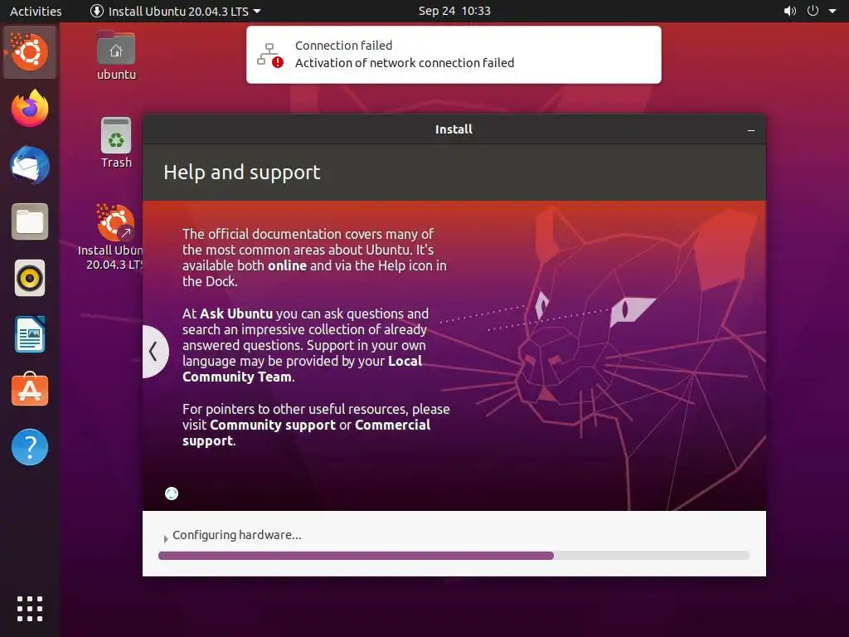This screenshot has height=637, width=849.
Task: Click the network error notification icon
Action: coord(270,55)
